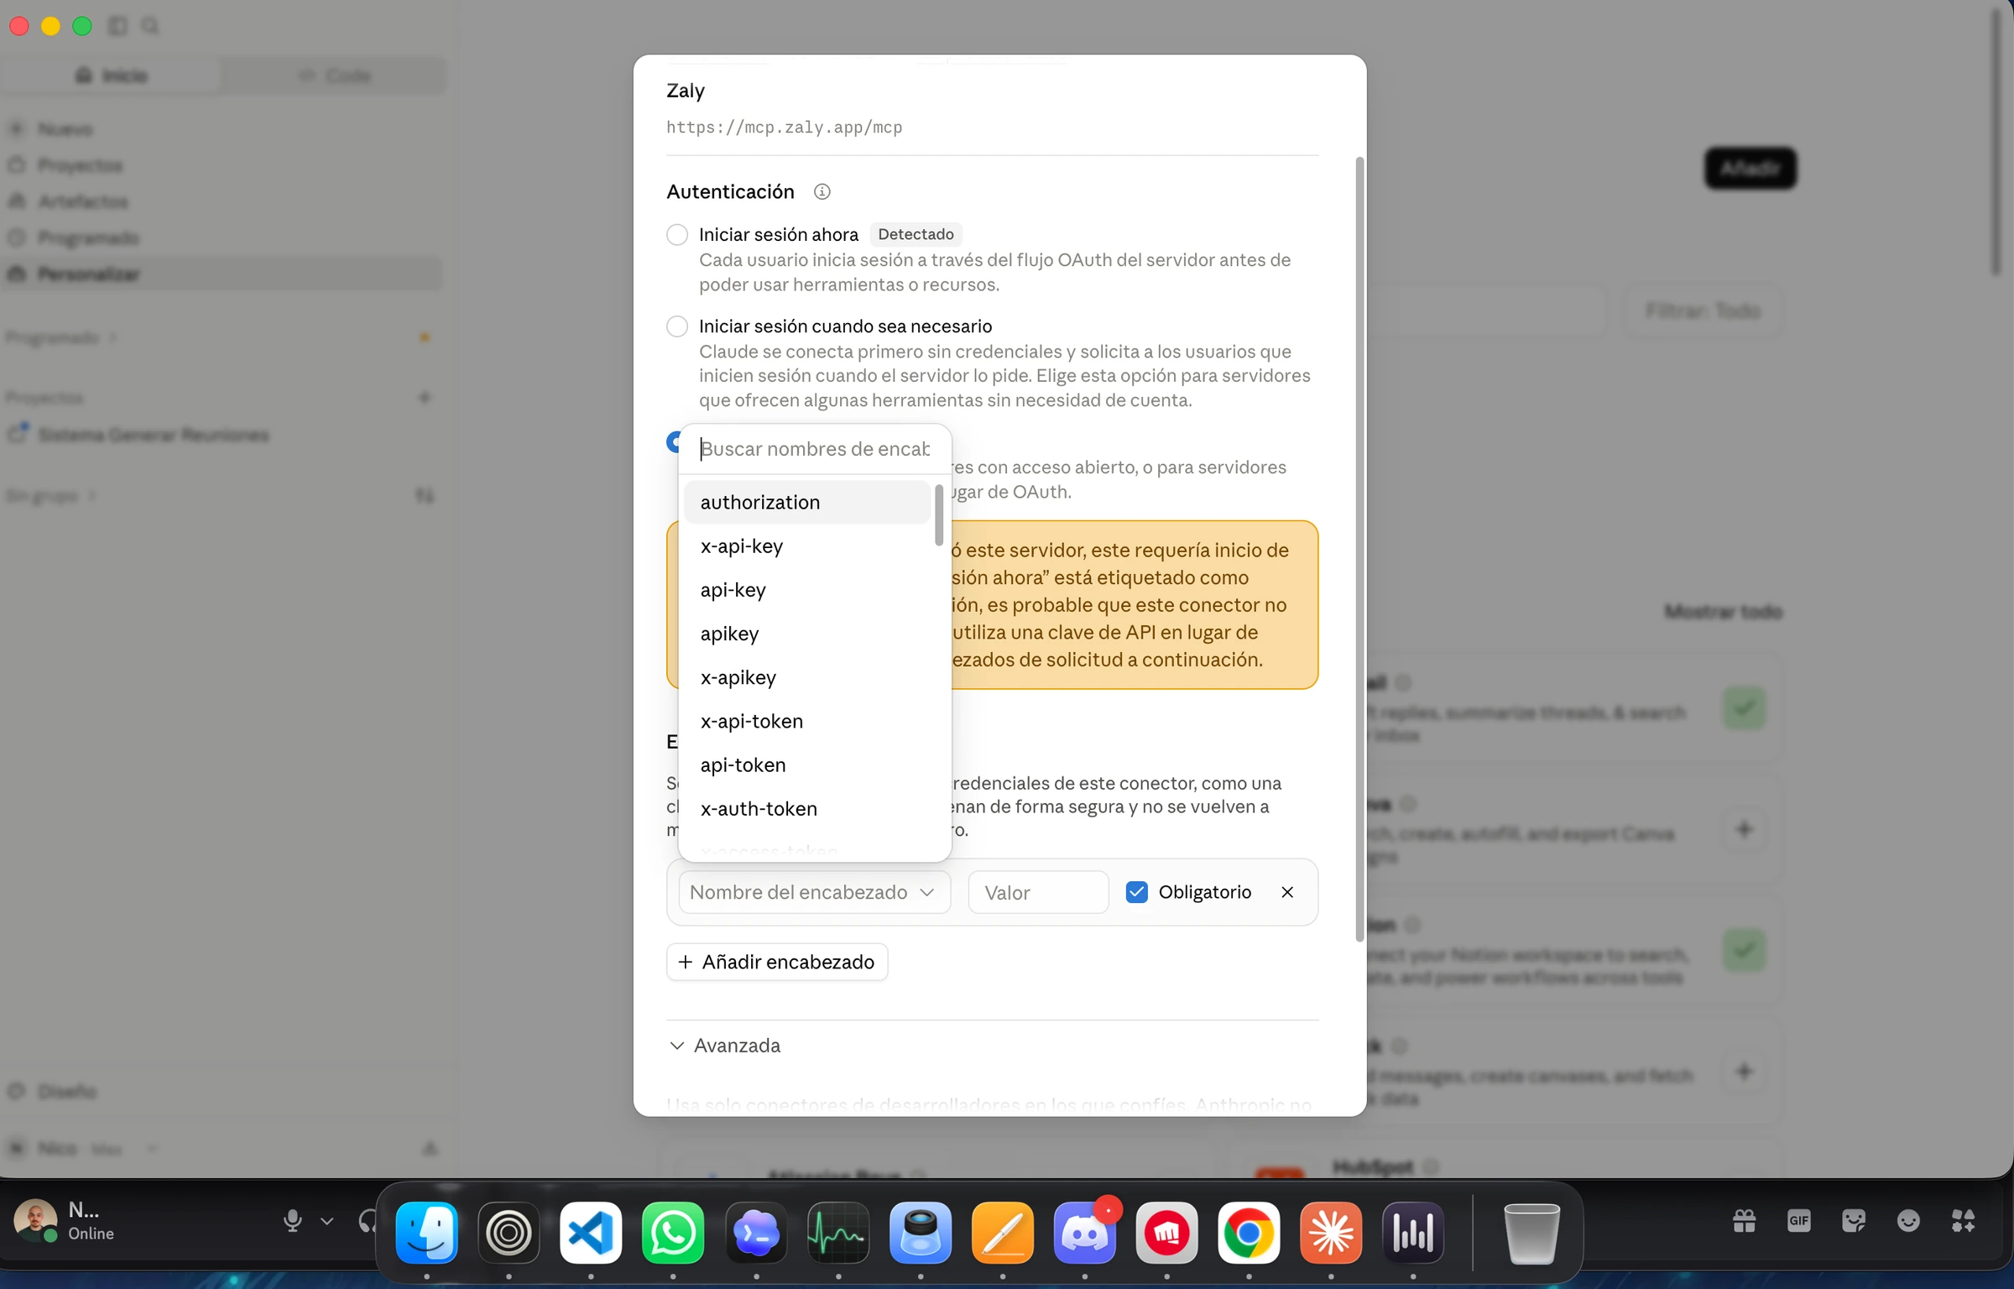Click the green checkmark on the Notion card

click(x=1744, y=950)
